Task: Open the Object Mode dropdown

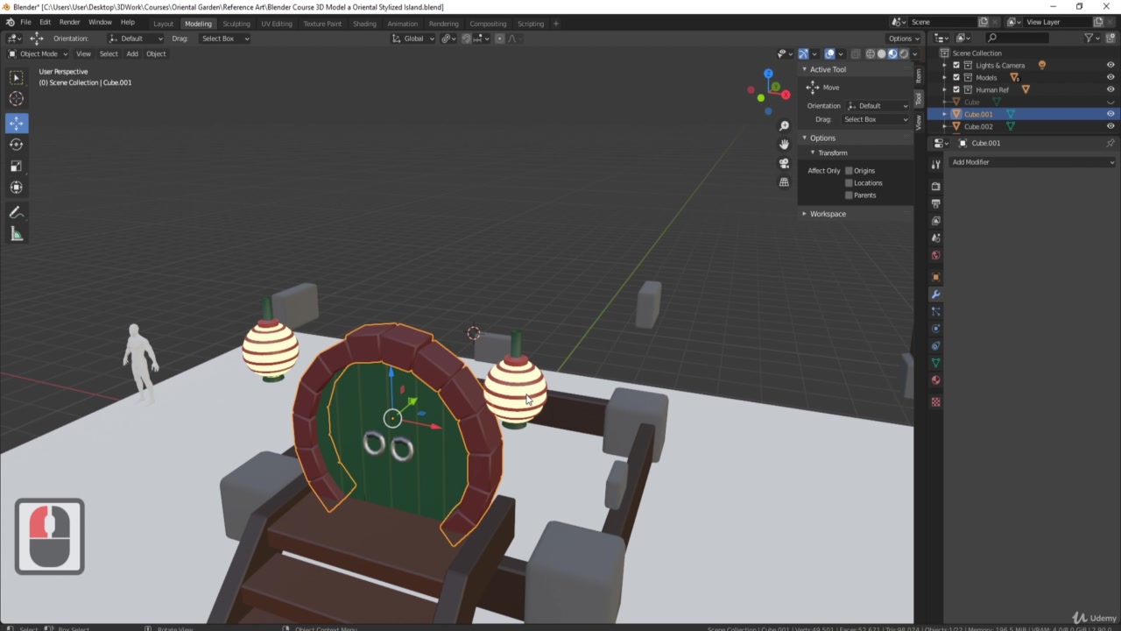Action: [38, 53]
